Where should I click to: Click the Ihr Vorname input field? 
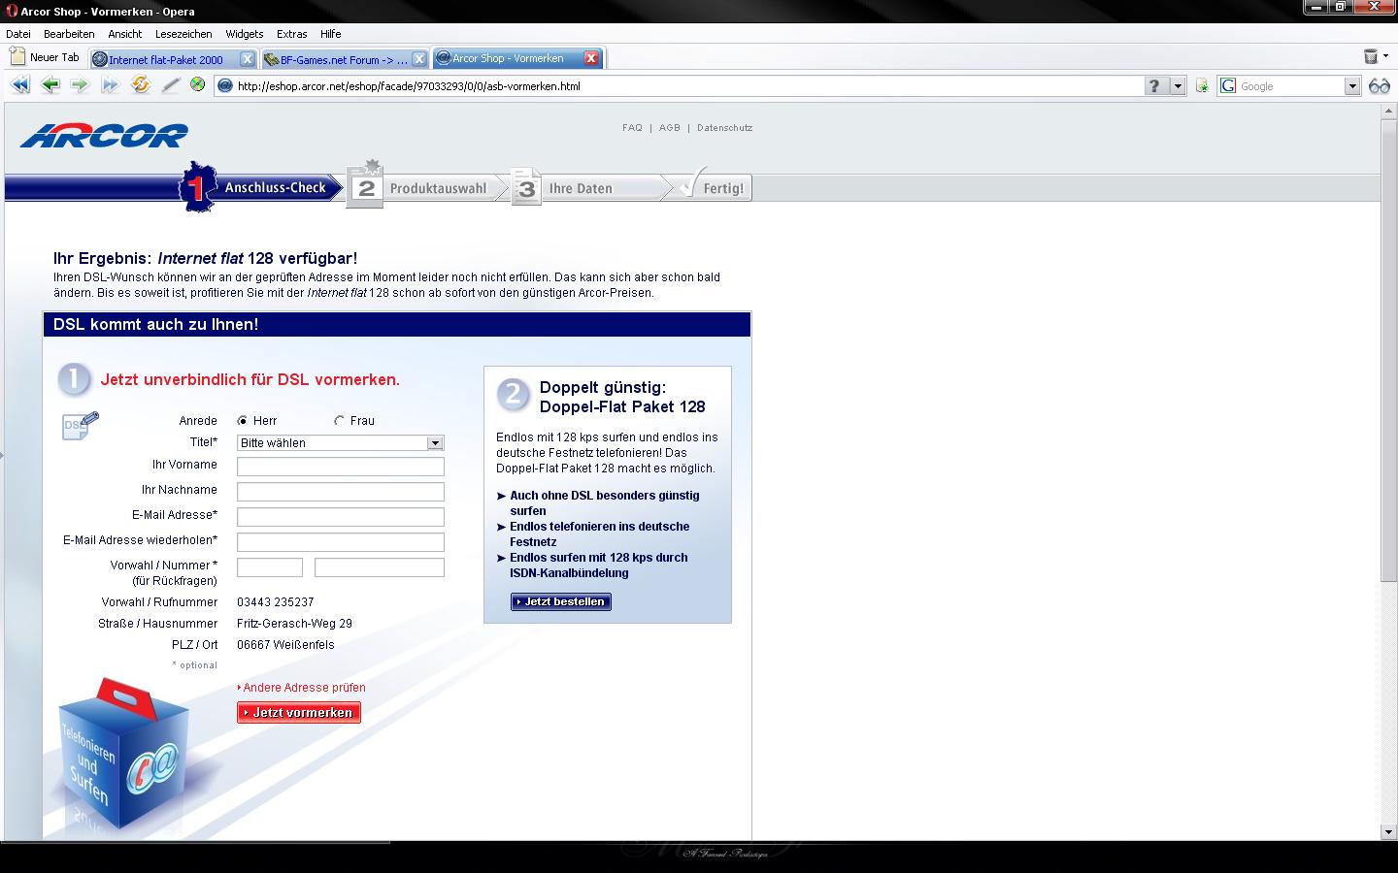(x=341, y=467)
